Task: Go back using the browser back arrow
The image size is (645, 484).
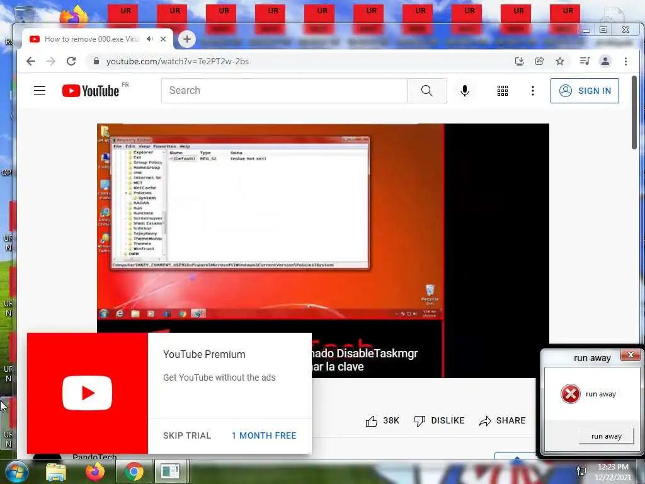Action: coord(31,61)
